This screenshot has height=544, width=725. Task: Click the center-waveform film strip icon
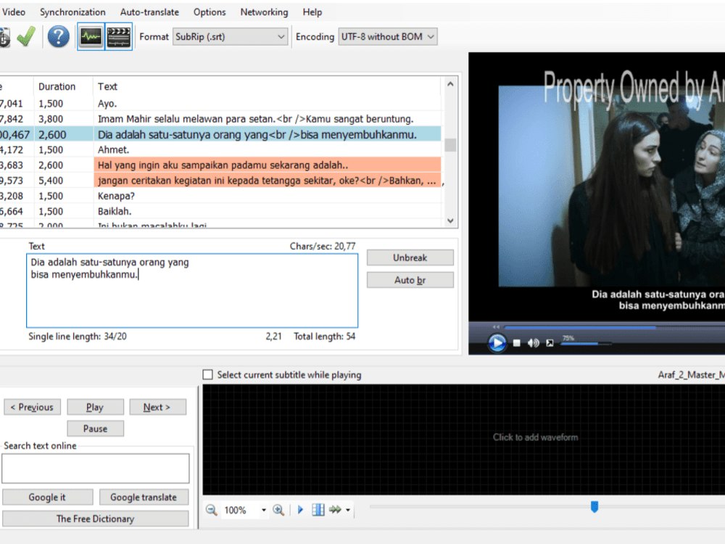pyautogui.click(x=318, y=510)
